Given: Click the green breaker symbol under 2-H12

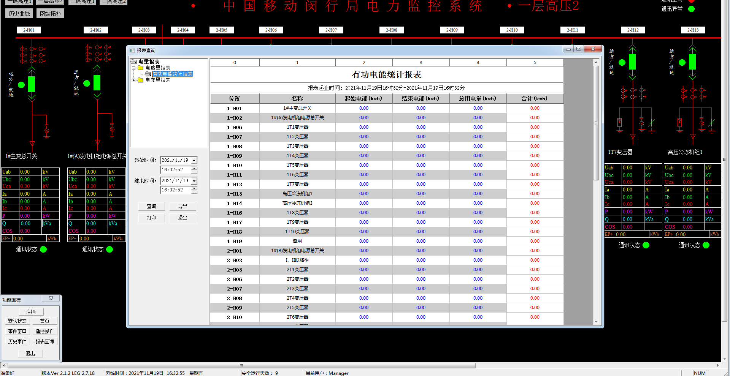Looking at the screenshot, I should click(x=632, y=62).
